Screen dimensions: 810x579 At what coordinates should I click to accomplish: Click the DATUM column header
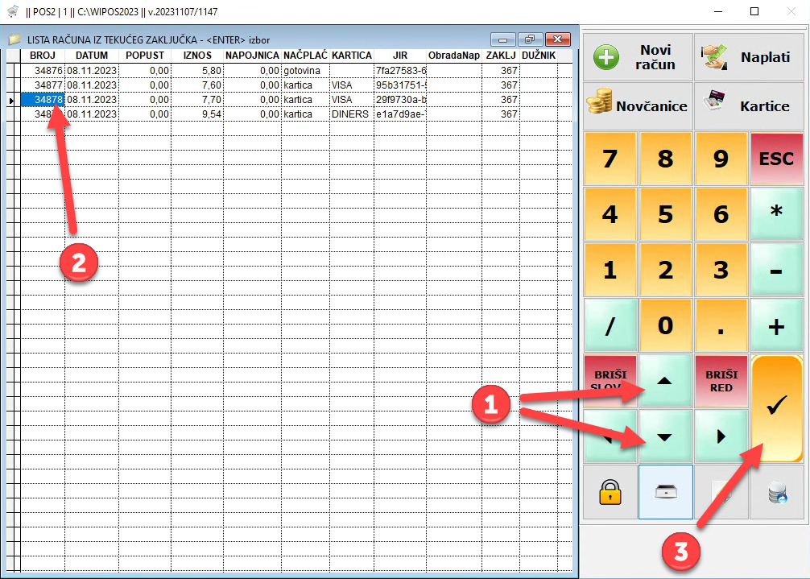point(92,56)
